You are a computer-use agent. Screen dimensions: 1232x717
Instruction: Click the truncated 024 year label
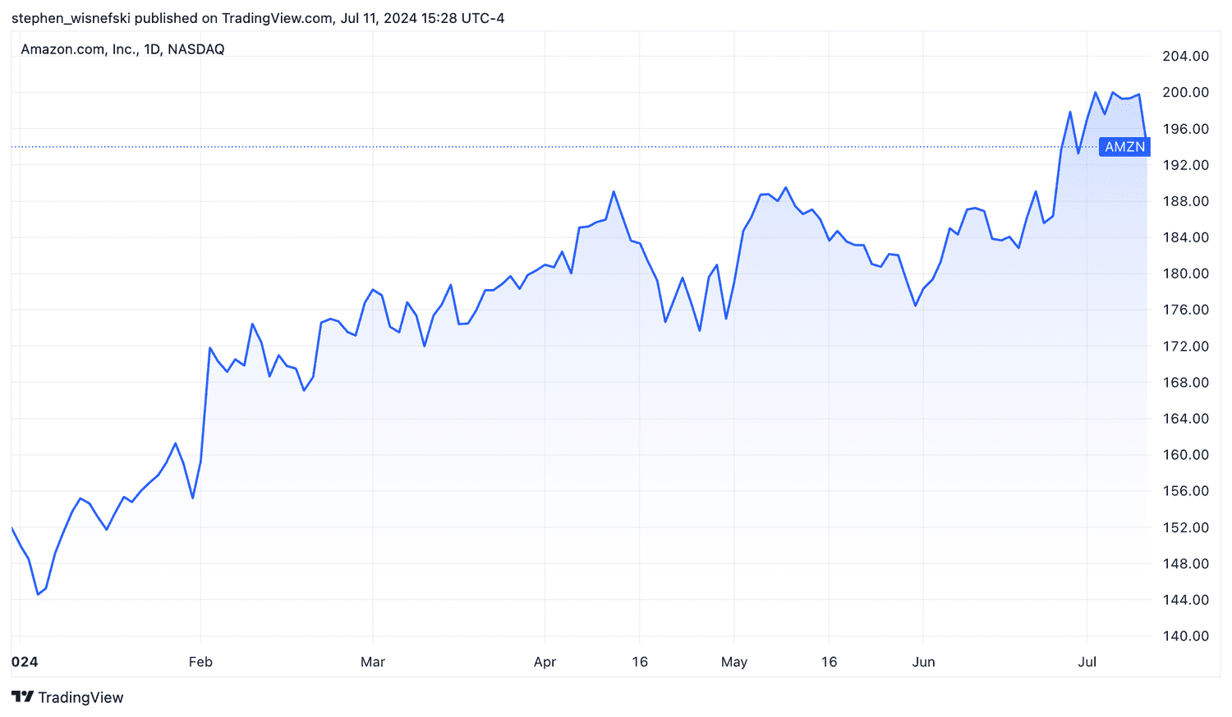tap(25, 662)
